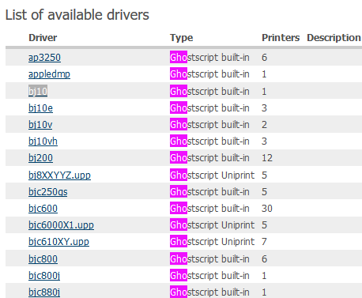
Task: Follow the bjc610XY.upp driver link
Action: click(58, 242)
